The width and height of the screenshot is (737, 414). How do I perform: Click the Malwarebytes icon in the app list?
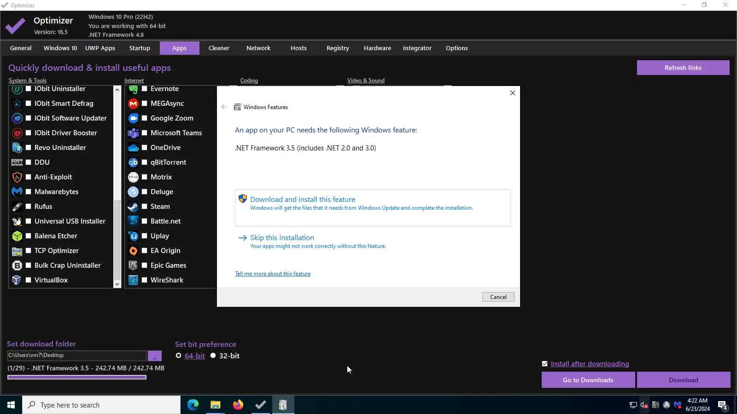pyautogui.click(x=17, y=192)
